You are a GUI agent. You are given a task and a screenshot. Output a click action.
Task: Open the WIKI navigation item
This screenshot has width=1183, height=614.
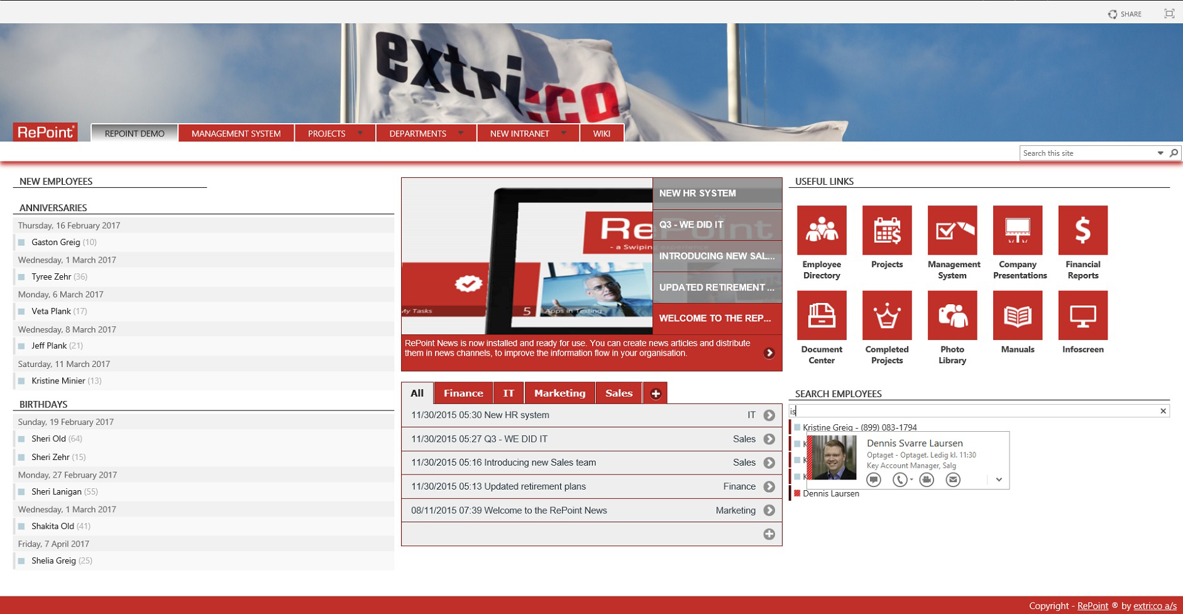click(602, 133)
